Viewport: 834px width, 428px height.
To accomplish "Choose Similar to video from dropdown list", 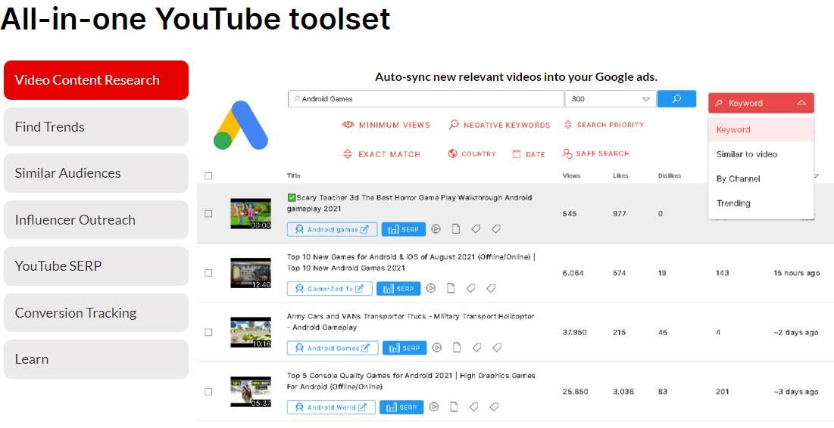I will coord(747,154).
